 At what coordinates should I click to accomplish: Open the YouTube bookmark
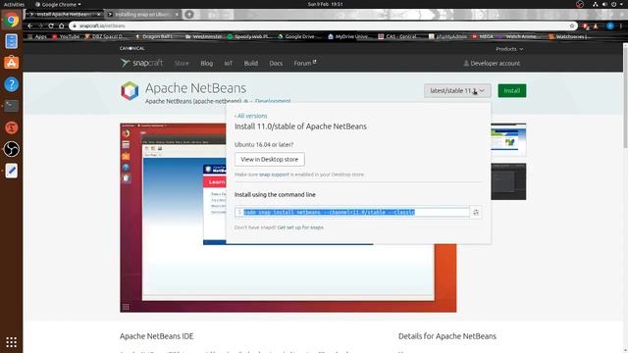pyautogui.click(x=66, y=36)
